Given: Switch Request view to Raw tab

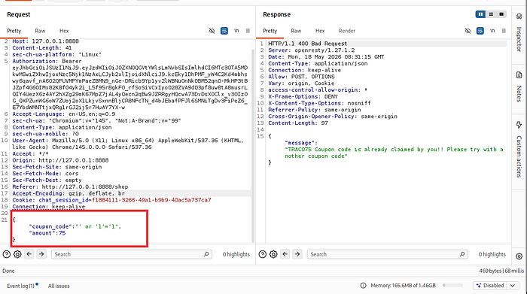Looking at the screenshot, I should tap(40, 31).
